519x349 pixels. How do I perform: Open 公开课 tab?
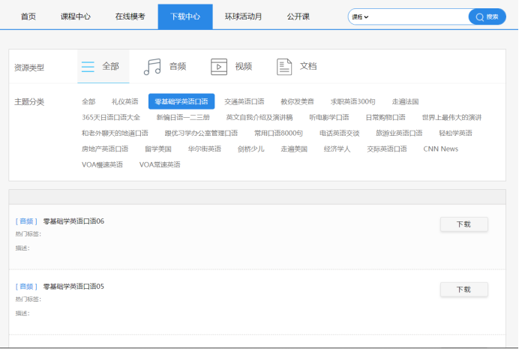pos(298,17)
